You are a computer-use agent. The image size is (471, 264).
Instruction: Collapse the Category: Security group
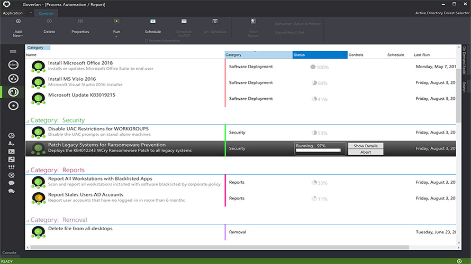pyautogui.click(x=28, y=121)
